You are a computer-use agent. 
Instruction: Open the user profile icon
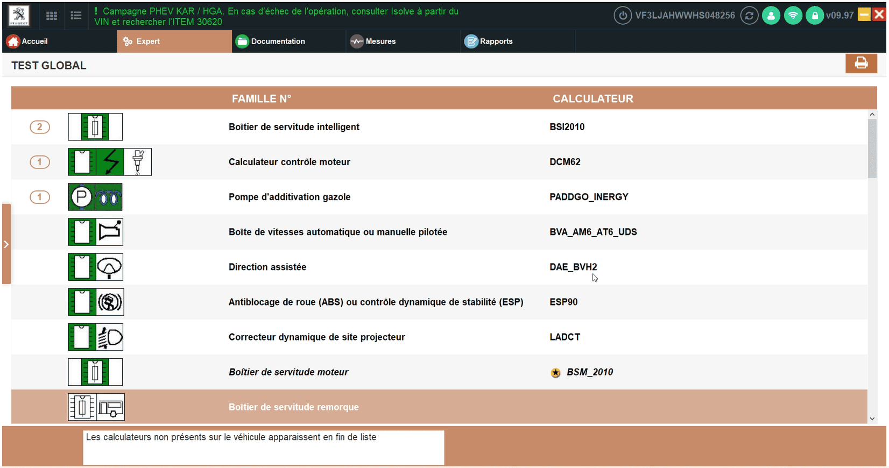pyautogui.click(x=771, y=16)
